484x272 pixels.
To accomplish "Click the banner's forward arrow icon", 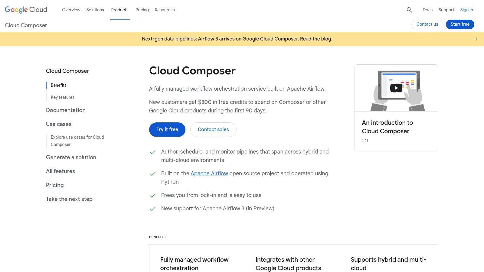I will [x=475, y=39].
